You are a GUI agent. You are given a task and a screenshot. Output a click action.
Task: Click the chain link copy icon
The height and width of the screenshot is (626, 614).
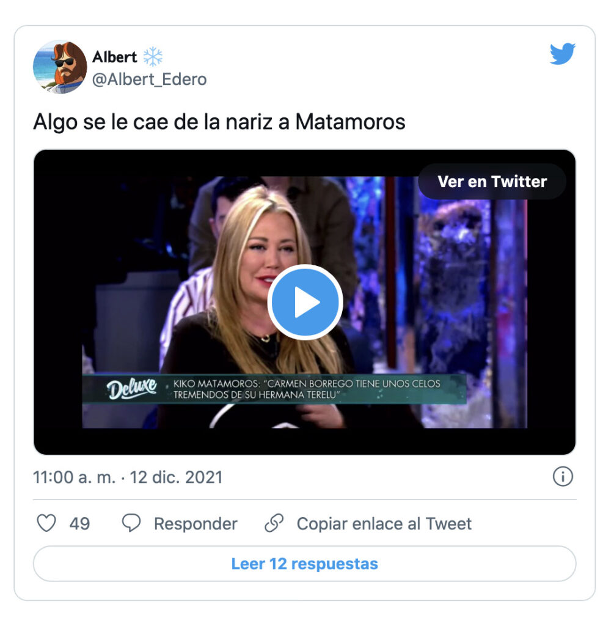coord(274,523)
